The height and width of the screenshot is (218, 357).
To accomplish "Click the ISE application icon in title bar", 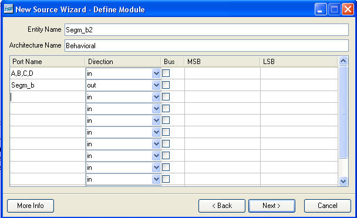I will tap(9, 9).
